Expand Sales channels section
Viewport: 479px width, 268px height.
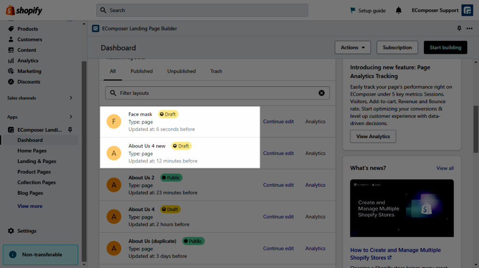(71, 98)
